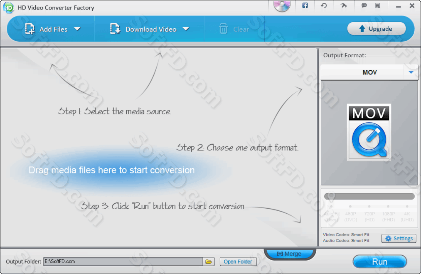Click the Upgrade button

376,29
